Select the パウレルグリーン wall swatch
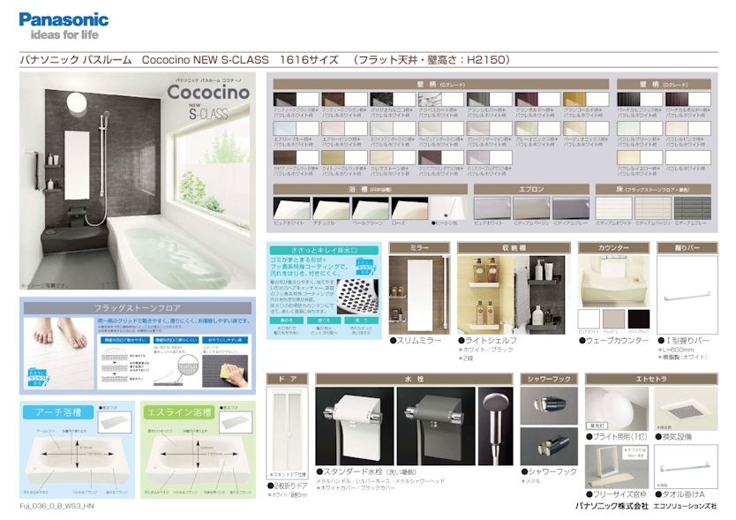The width and height of the screenshot is (736, 520). click(640, 128)
